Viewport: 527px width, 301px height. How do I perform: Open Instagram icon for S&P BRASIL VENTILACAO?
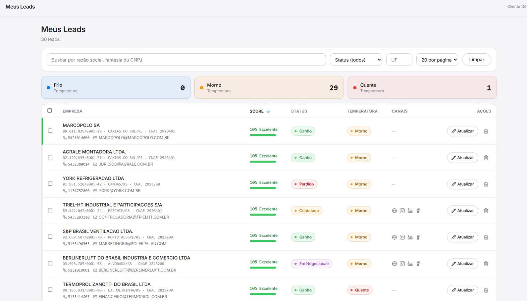(x=402, y=237)
